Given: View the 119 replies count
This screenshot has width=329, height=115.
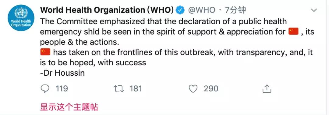Looking at the screenshot, I should click(x=62, y=89).
